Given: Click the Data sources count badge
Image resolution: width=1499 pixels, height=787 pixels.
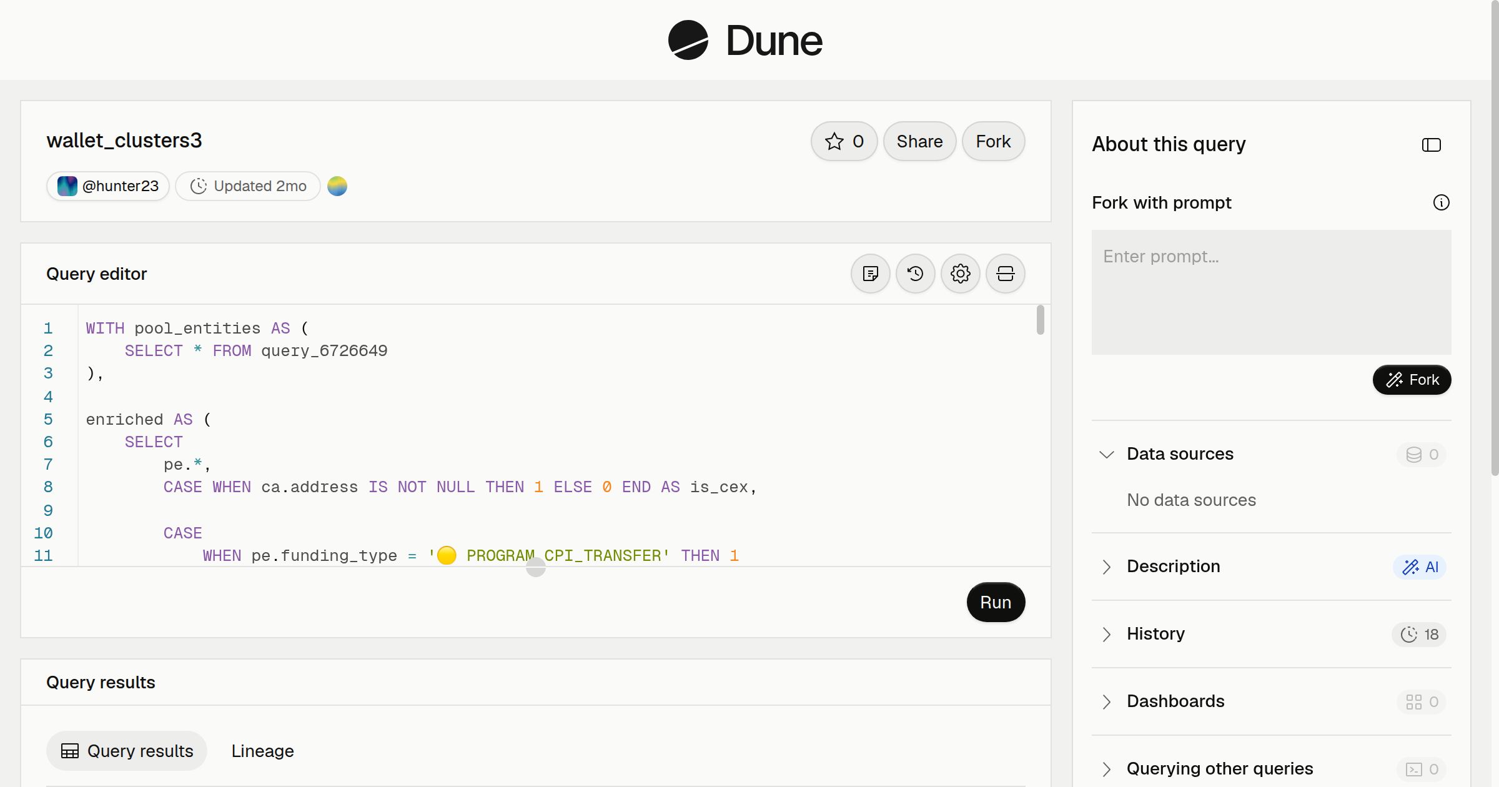Looking at the screenshot, I should (1422, 454).
